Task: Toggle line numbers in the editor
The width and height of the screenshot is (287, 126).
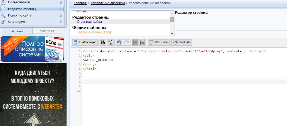Action: click(135, 42)
